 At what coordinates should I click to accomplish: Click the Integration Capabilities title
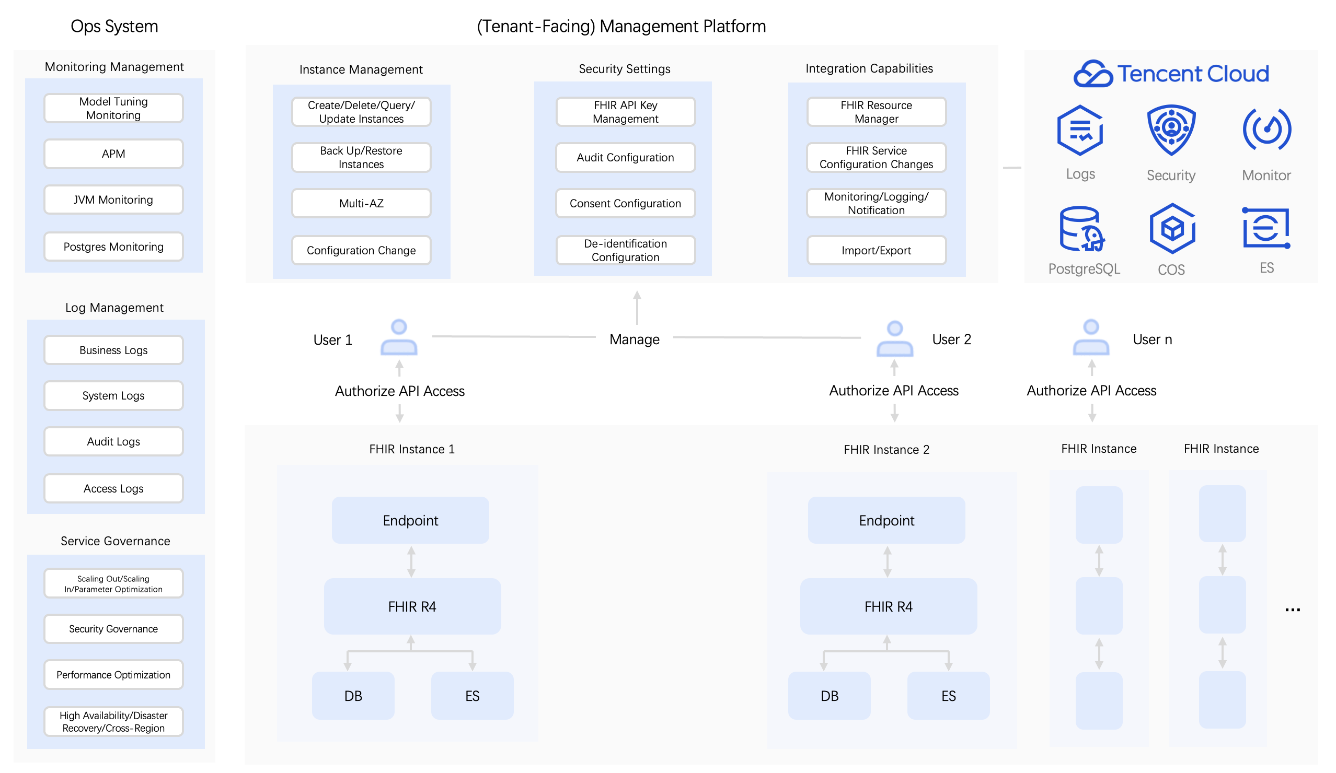[x=869, y=68]
